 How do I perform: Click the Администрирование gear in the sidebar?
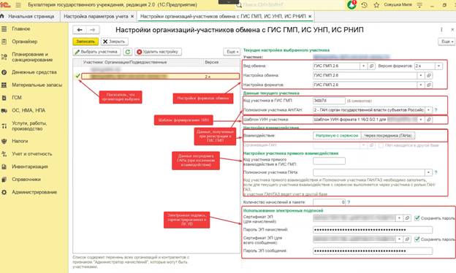tap(4, 192)
